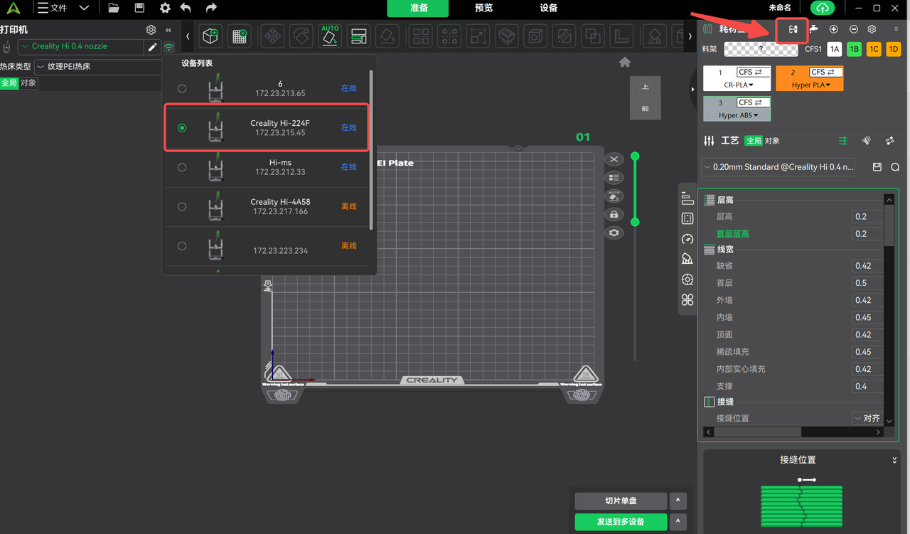Open the 纹理PEI热床 bed type dropdown
Screen dimensions: 910x534
98,67
